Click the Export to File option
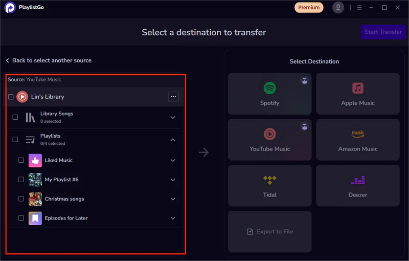The image size is (409, 261). [x=270, y=232]
